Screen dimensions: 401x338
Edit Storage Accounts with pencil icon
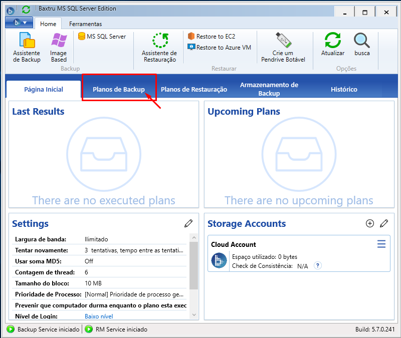coord(384,223)
